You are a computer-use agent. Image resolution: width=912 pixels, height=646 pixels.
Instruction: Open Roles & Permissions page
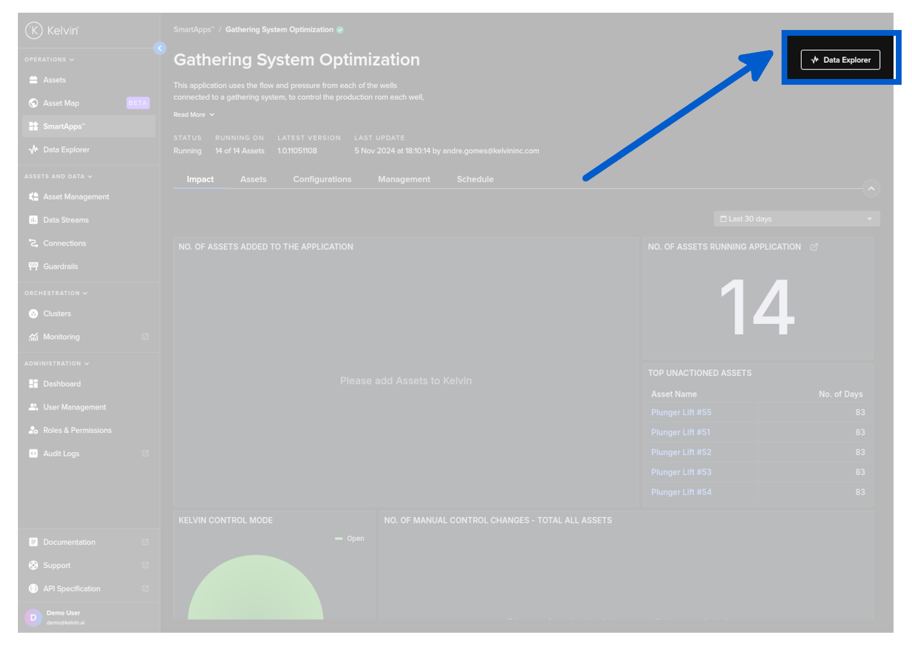pos(77,430)
